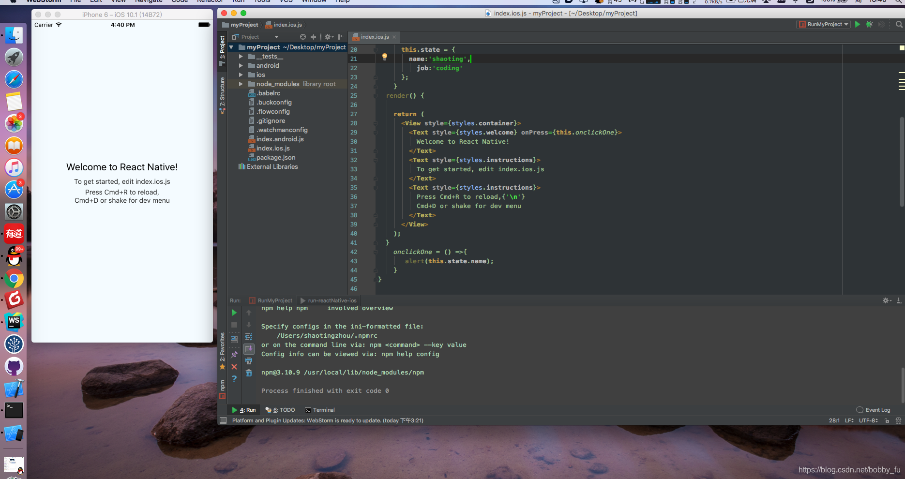Viewport: 905px width, 479px height.
Task: Pin the Run tab with pin icon
Action: coord(234,354)
